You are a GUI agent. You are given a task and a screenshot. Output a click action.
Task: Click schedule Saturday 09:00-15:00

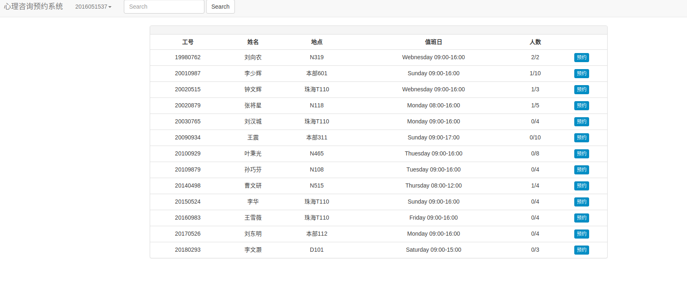tap(434, 250)
